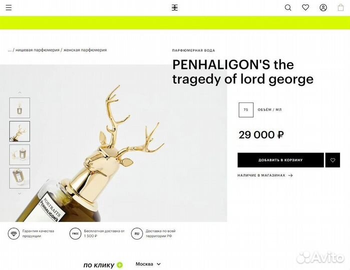The height and width of the screenshot is (270, 350).
Task: Click Добавить в корзину button
Action: (x=280, y=160)
